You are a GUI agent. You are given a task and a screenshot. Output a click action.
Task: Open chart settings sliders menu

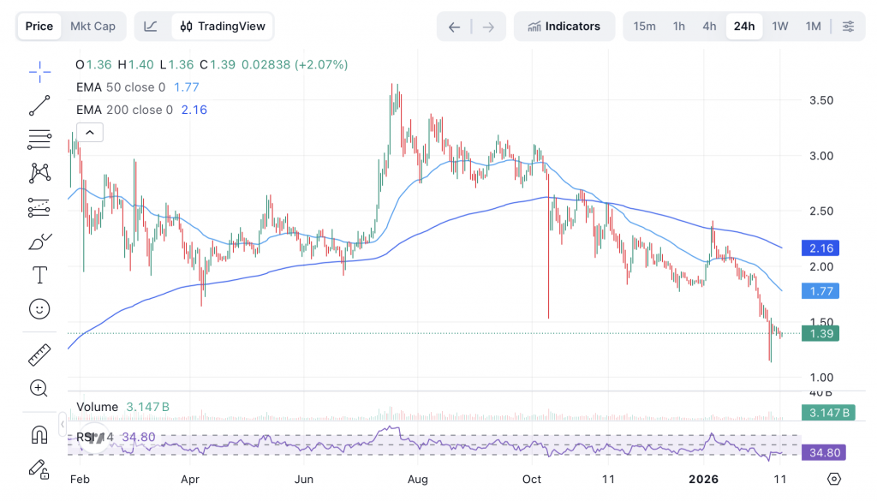(x=848, y=27)
